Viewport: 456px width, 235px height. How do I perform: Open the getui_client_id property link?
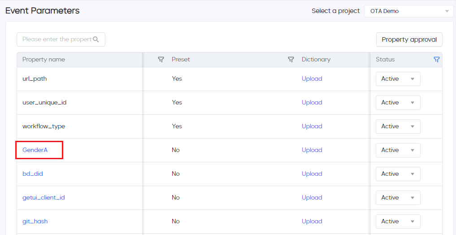(43, 198)
